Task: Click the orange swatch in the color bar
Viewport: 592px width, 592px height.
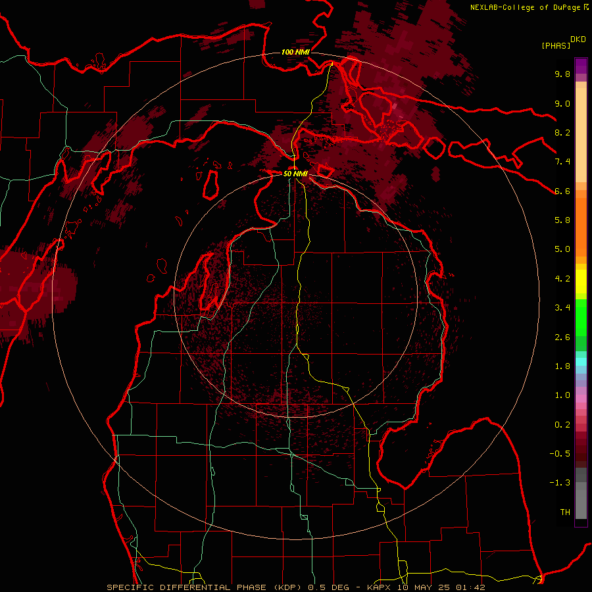Action: tap(581, 226)
